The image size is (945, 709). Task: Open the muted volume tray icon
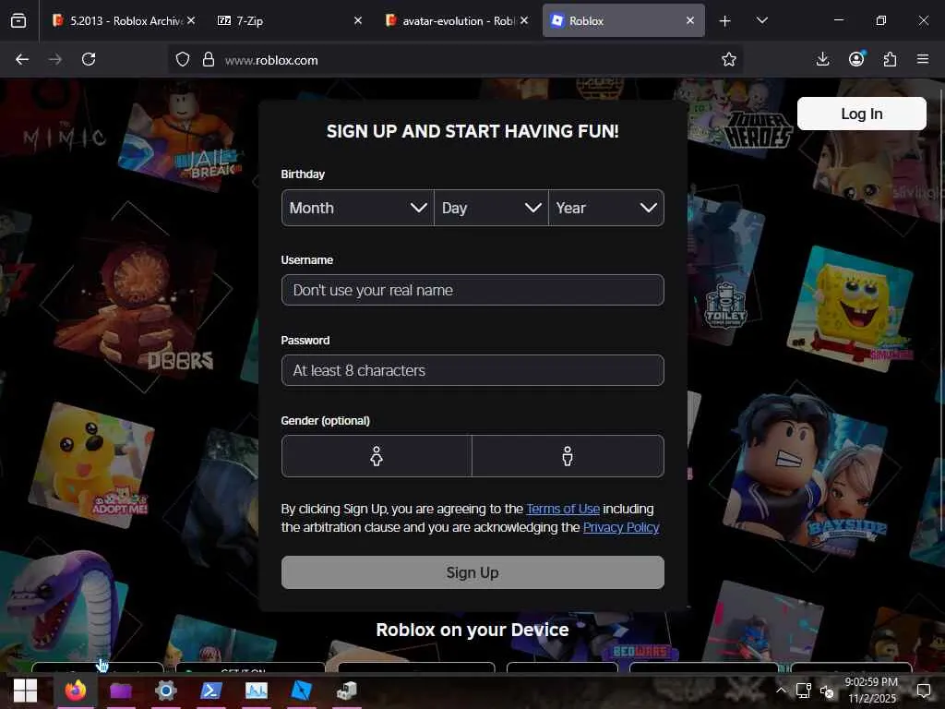(827, 691)
